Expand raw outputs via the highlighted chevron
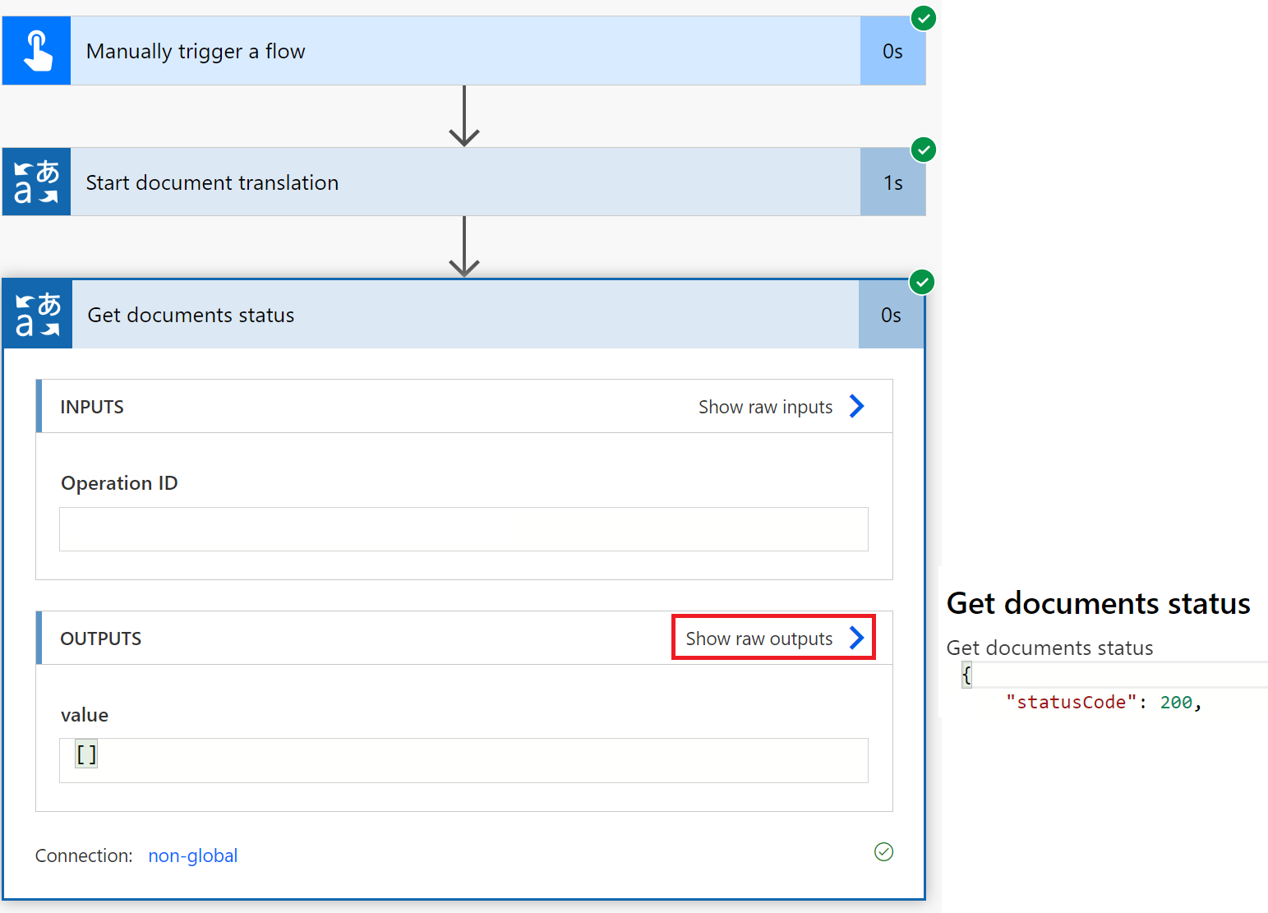 click(857, 637)
